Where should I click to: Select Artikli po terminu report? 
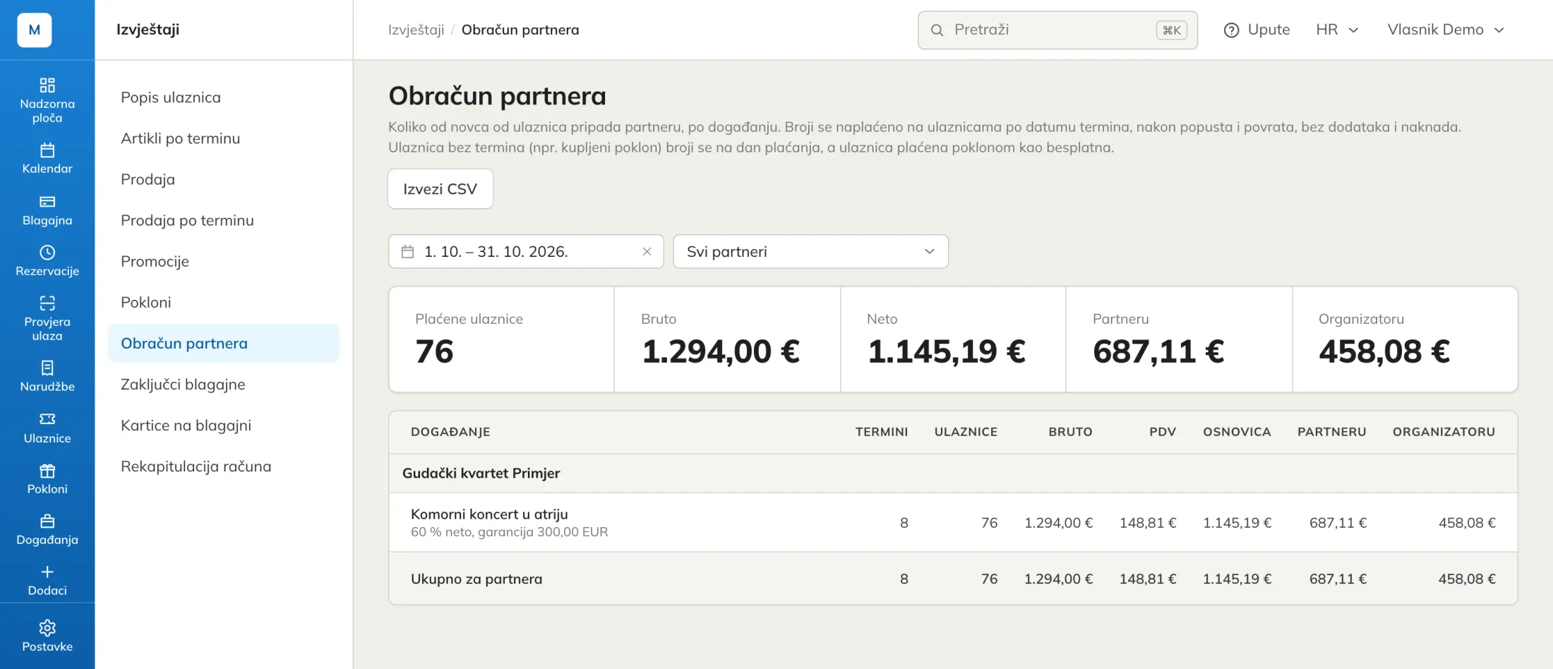pyautogui.click(x=224, y=138)
